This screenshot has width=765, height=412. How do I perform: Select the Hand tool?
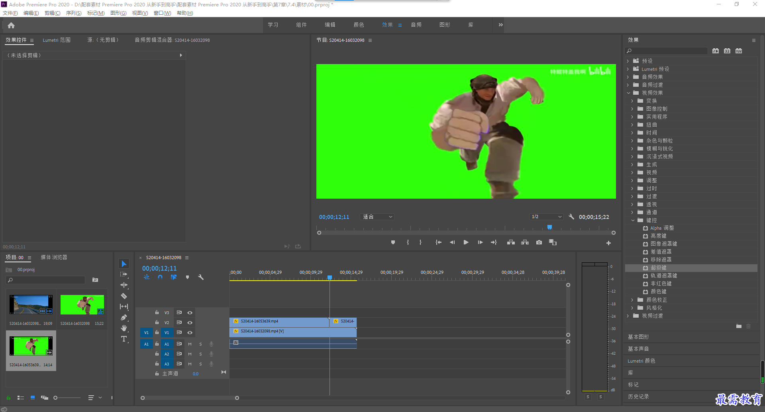click(124, 328)
